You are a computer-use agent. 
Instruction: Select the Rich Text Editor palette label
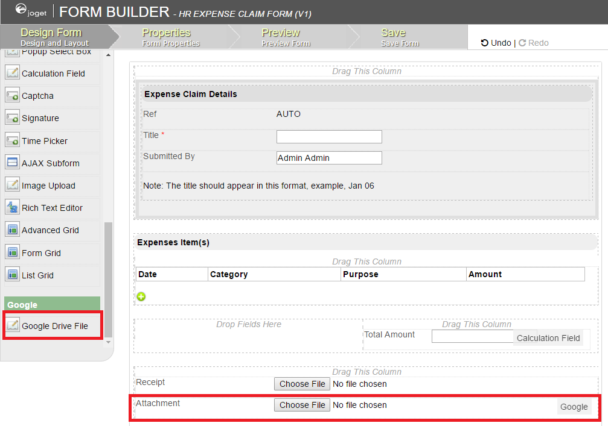(52, 208)
